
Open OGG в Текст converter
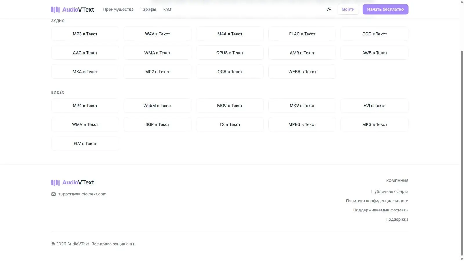click(x=375, y=34)
